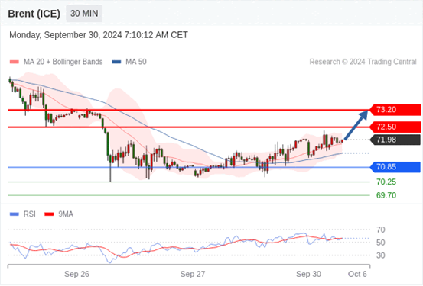Click the Sep 30 date axis label
The width and height of the screenshot is (423, 286).
(x=308, y=274)
